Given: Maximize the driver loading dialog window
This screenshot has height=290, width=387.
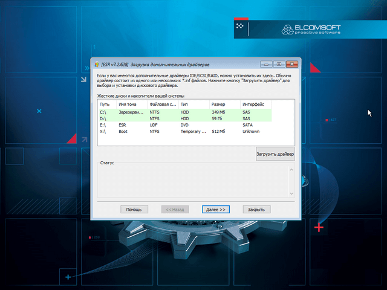Looking at the screenshot, I should point(278,64).
